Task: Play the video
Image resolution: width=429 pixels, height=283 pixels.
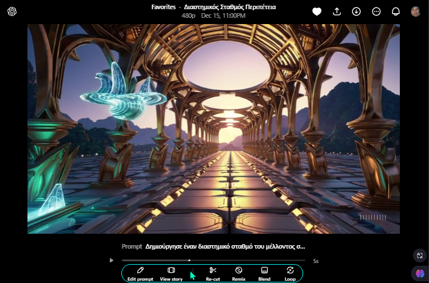Action: [x=112, y=260]
